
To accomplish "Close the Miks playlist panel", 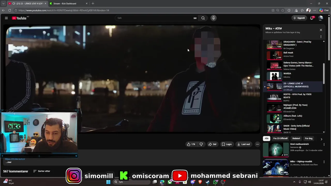I will coord(321,30).
